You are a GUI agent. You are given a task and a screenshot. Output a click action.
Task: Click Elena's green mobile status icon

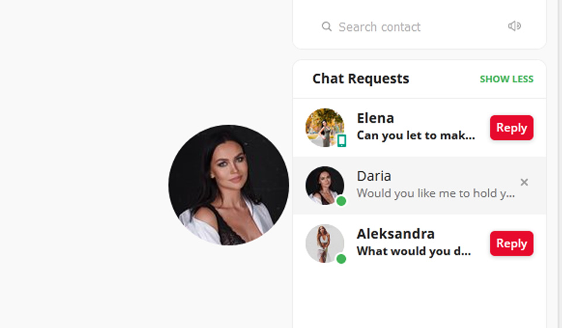pyautogui.click(x=341, y=140)
